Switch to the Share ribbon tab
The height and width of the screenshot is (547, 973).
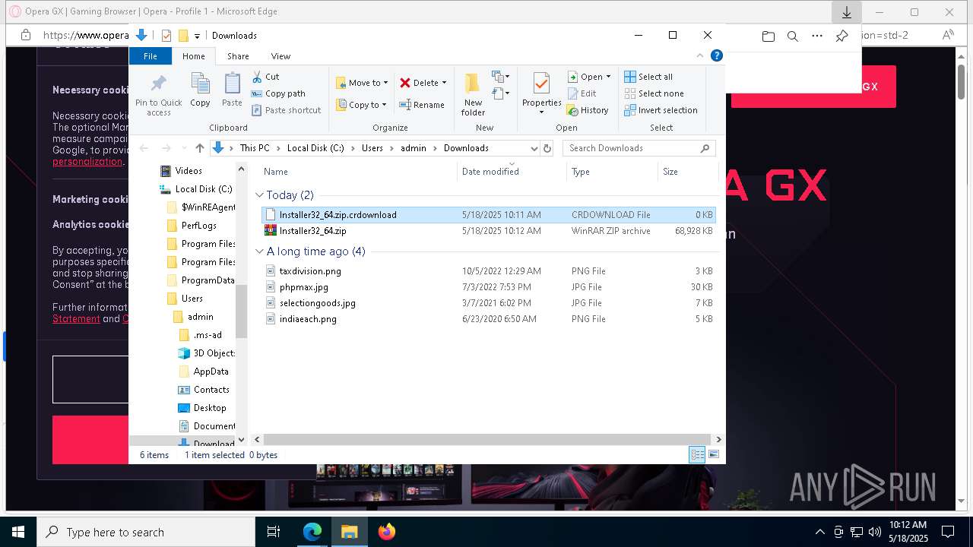point(238,56)
